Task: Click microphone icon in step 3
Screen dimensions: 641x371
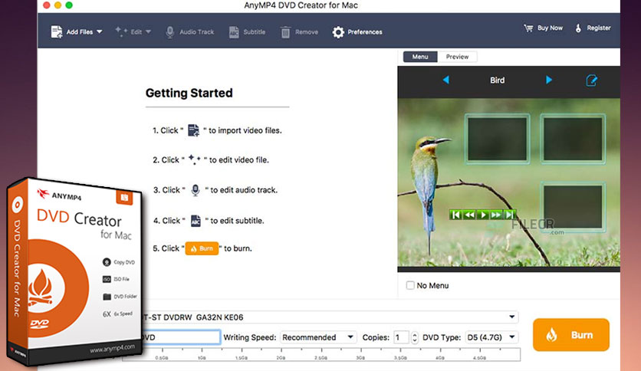Action: coord(196,190)
